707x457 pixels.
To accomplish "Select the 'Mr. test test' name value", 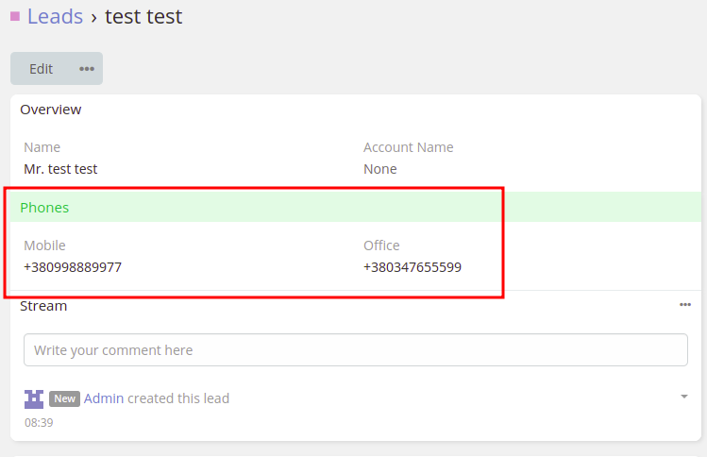I will point(60,169).
